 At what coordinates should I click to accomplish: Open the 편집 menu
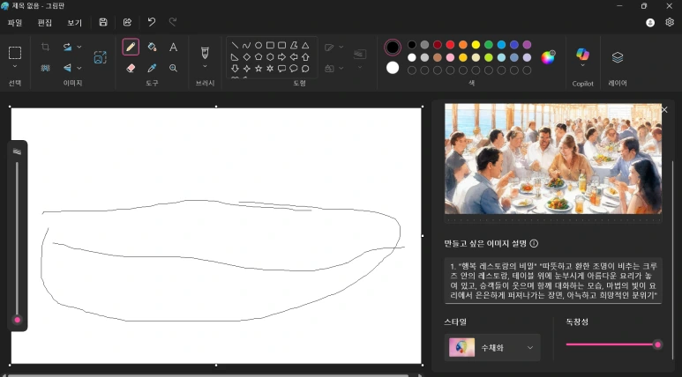(x=45, y=23)
